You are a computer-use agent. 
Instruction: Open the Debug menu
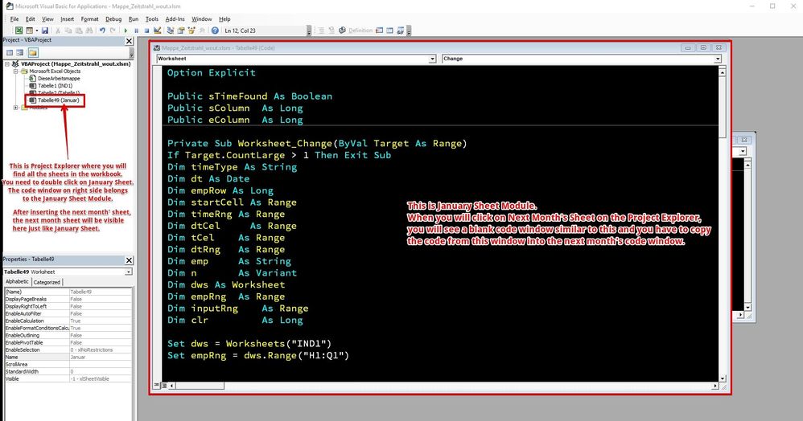(x=113, y=19)
